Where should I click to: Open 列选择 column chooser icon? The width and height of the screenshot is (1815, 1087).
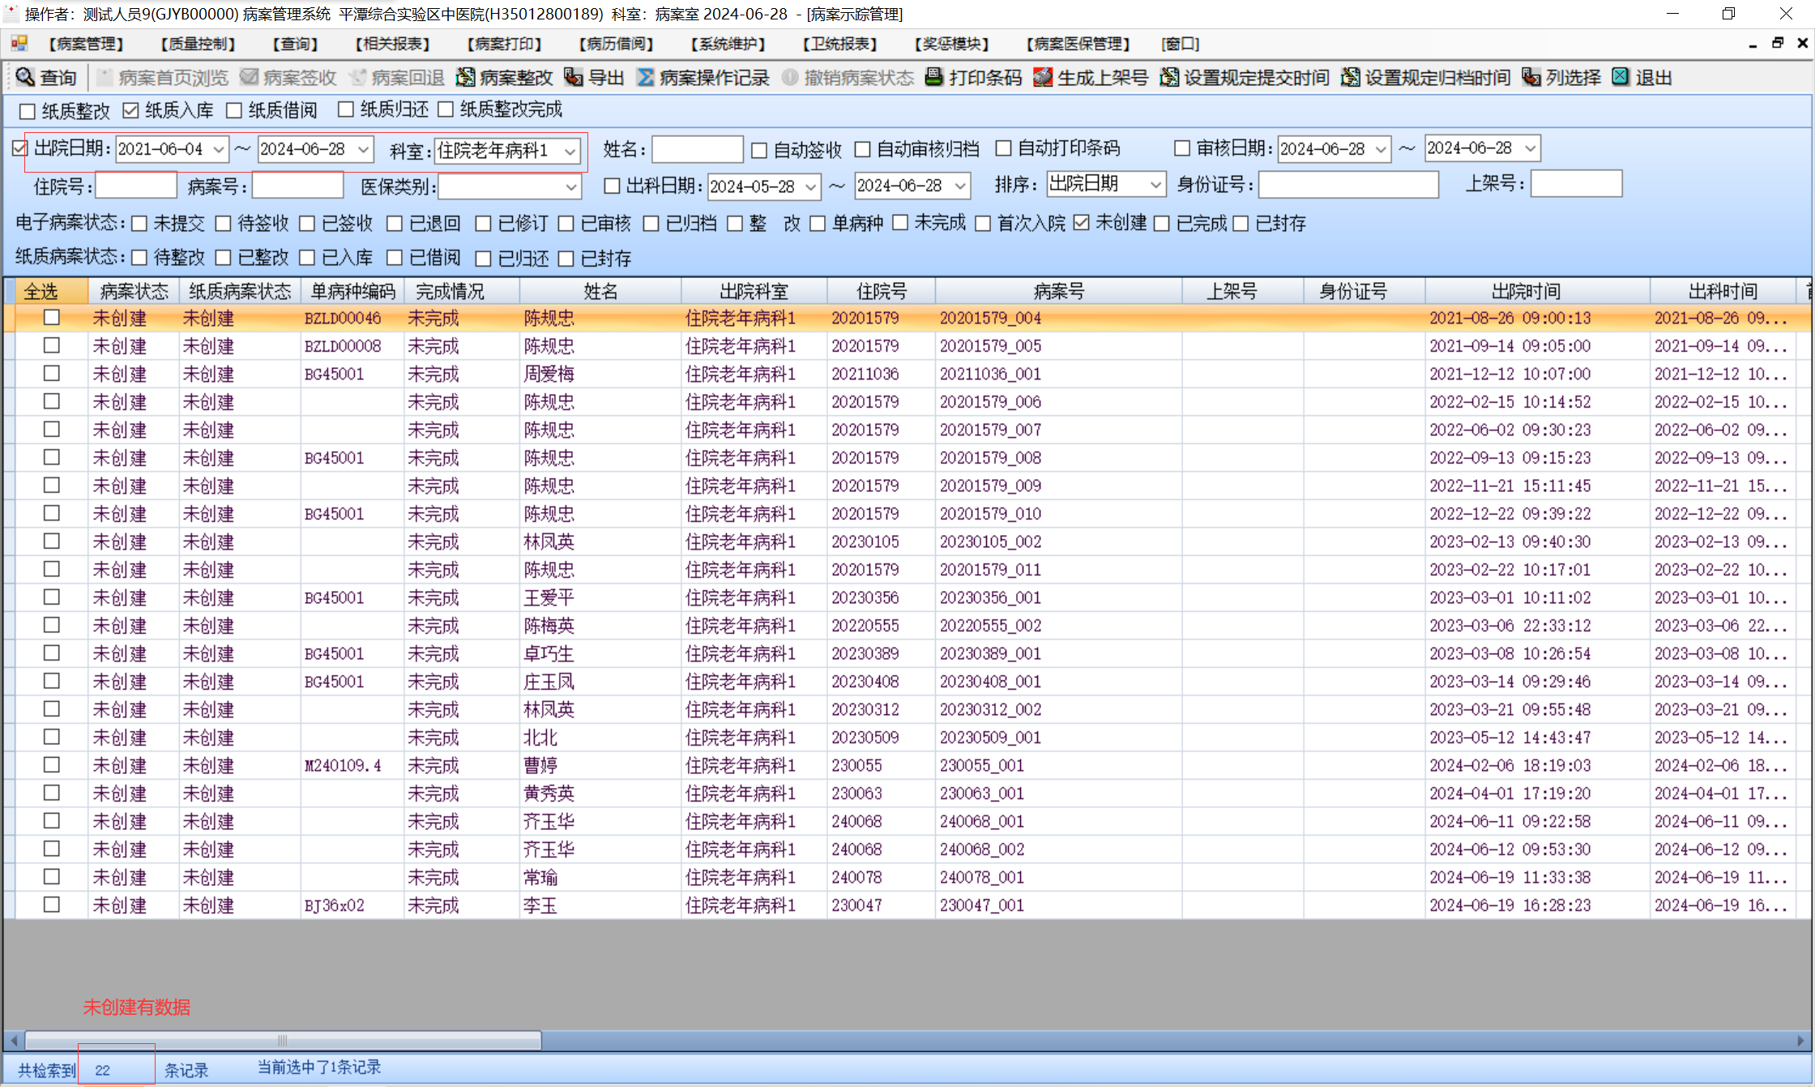(x=1531, y=77)
